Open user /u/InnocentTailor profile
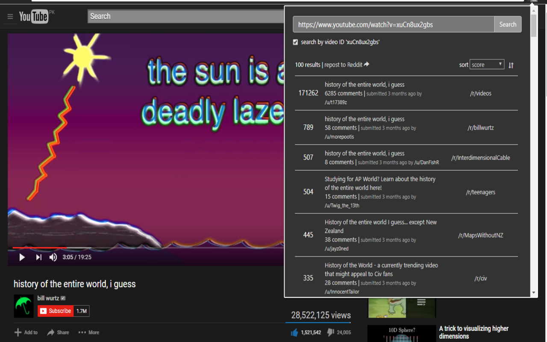 coord(342,292)
